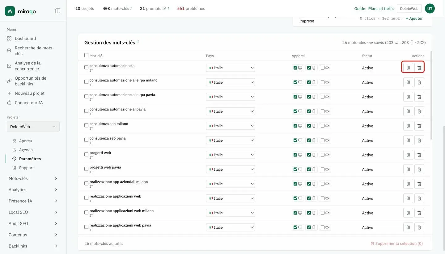Open Agenda in project menu

pos(26,150)
